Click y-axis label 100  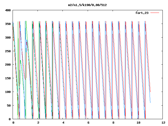[x=8, y=92]
